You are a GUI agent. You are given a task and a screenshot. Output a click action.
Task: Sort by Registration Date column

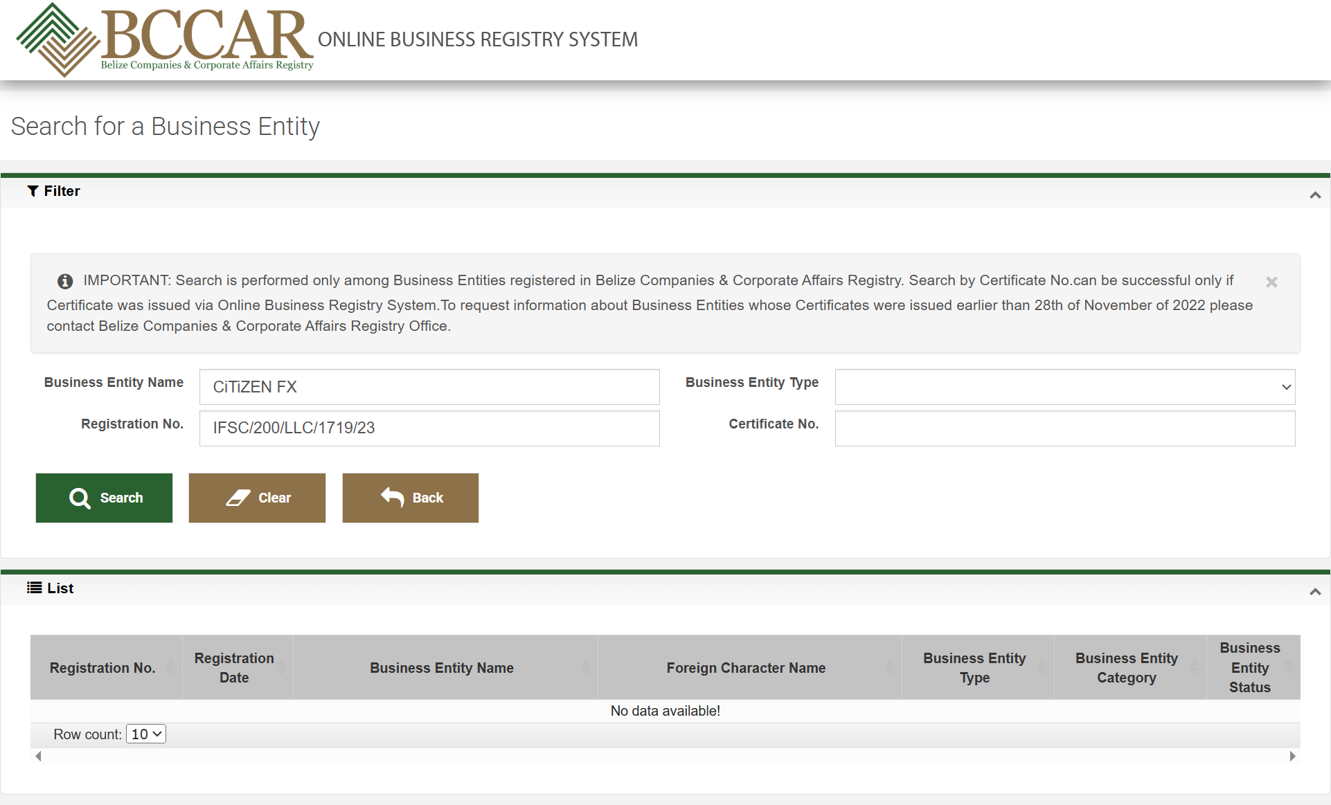point(238,667)
